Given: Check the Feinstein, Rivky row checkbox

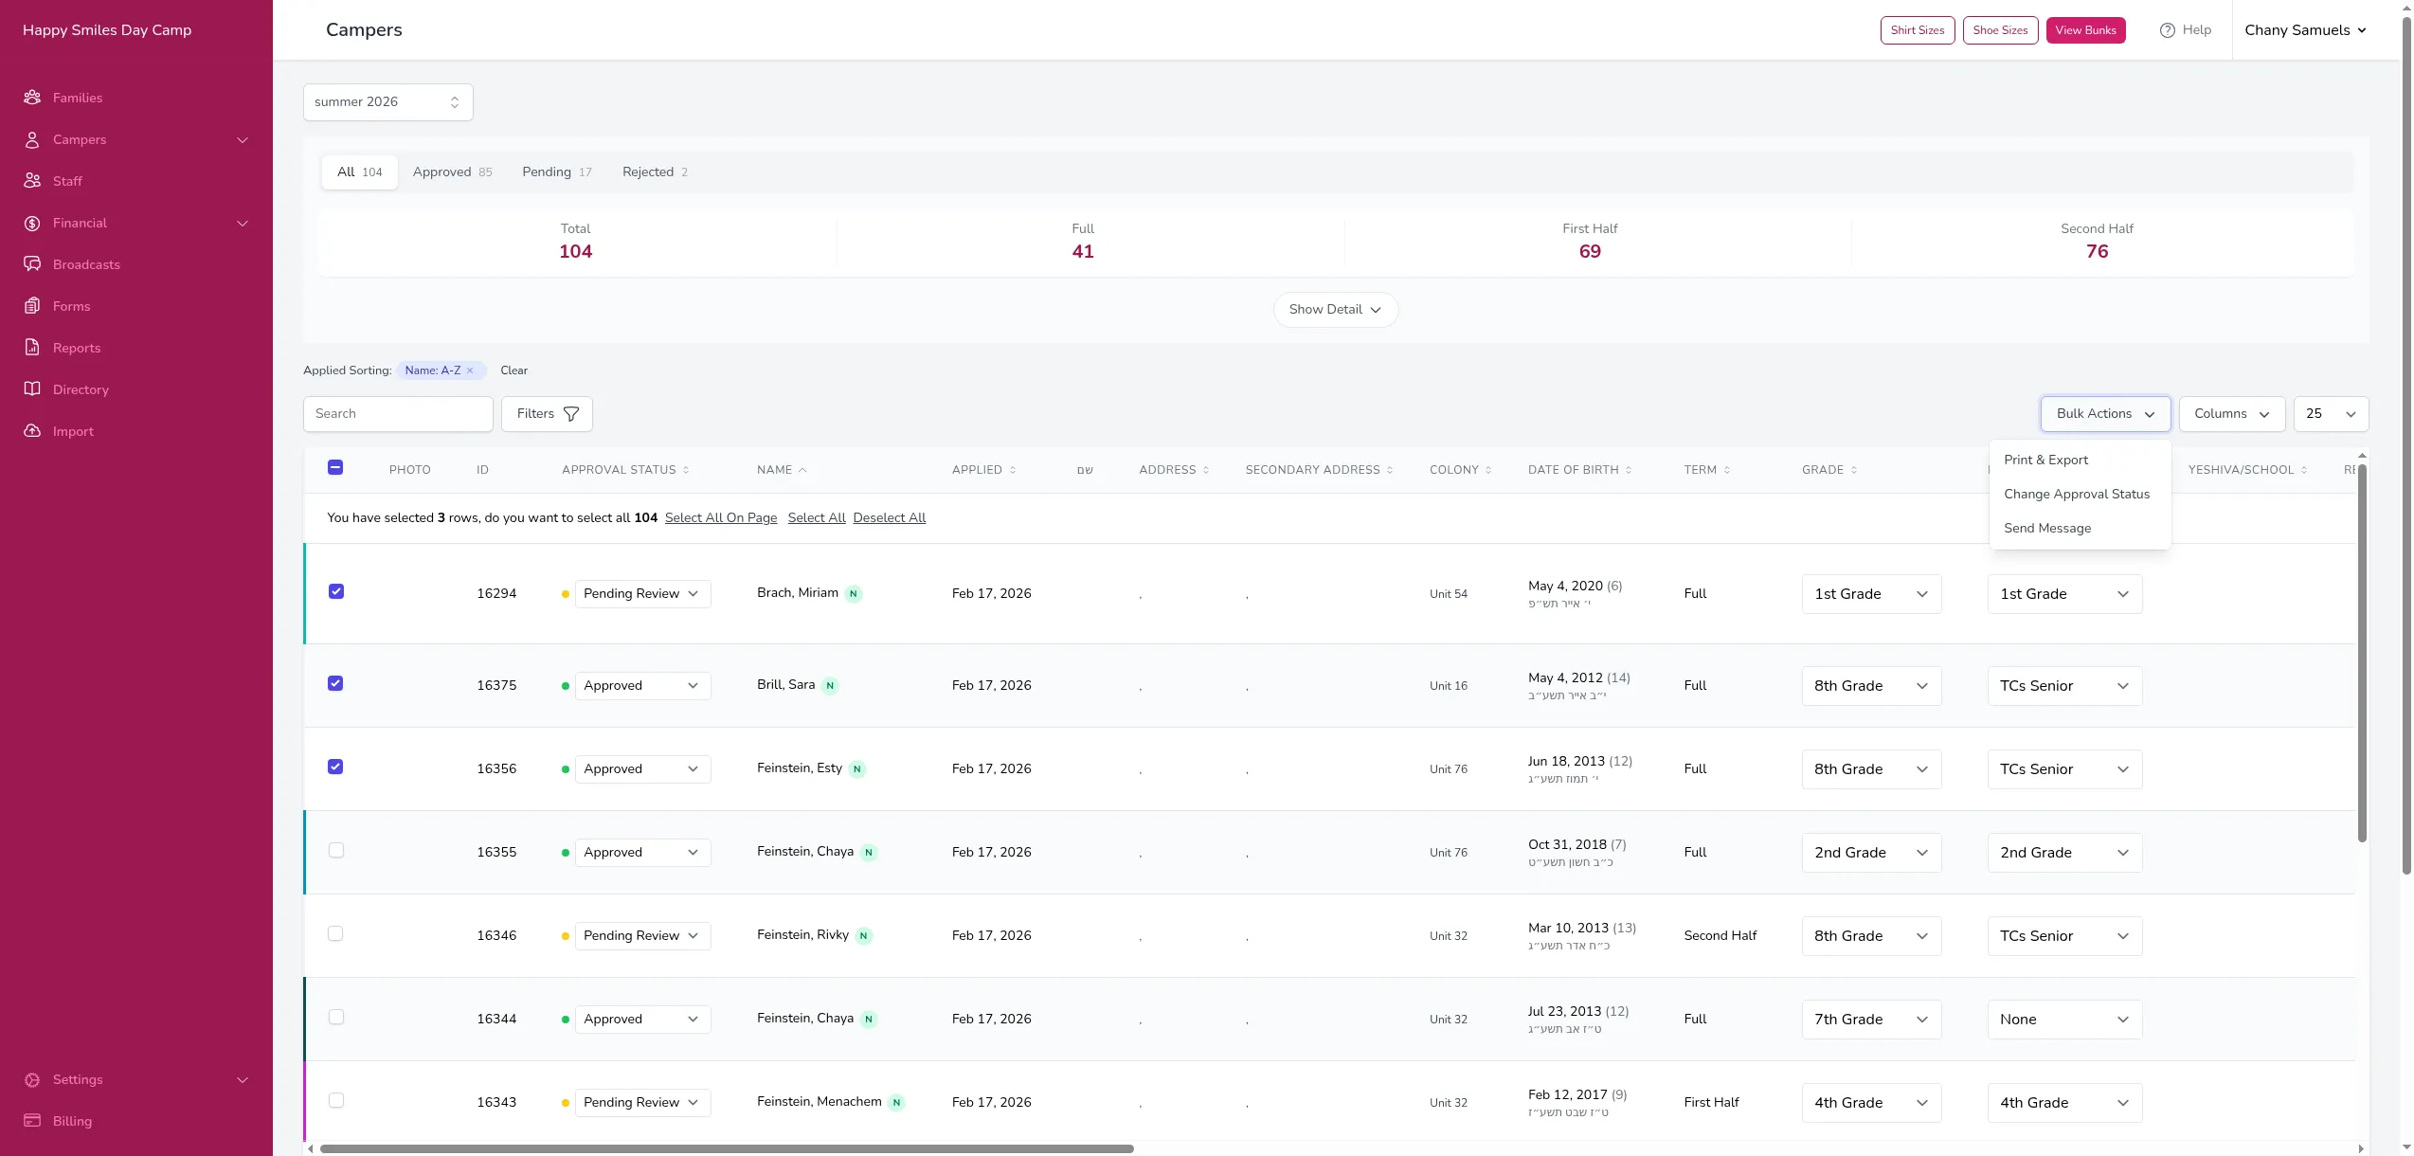Looking at the screenshot, I should [335, 933].
